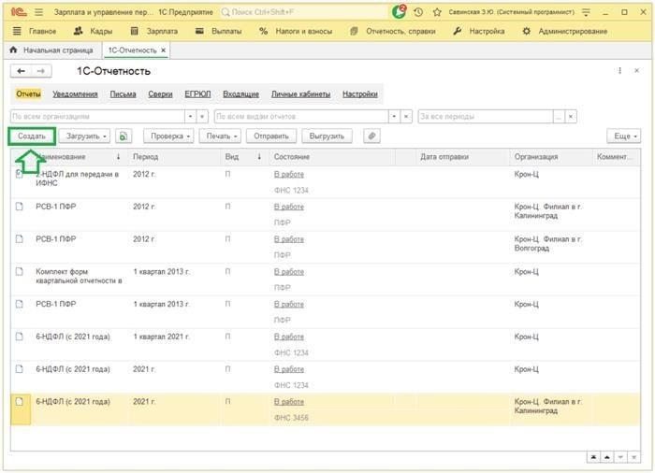Jump to the bottom of the list
This screenshot has height=473, width=655.
[x=633, y=457]
